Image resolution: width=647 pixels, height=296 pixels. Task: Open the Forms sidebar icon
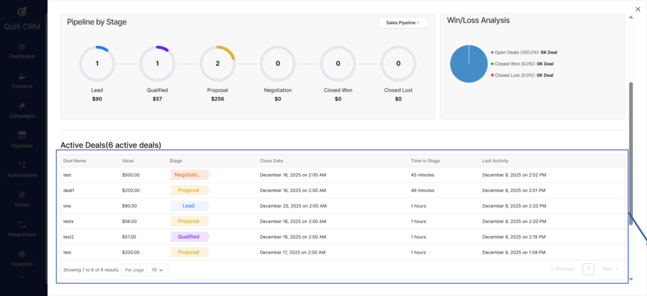pyautogui.click(x=22, y=194)
